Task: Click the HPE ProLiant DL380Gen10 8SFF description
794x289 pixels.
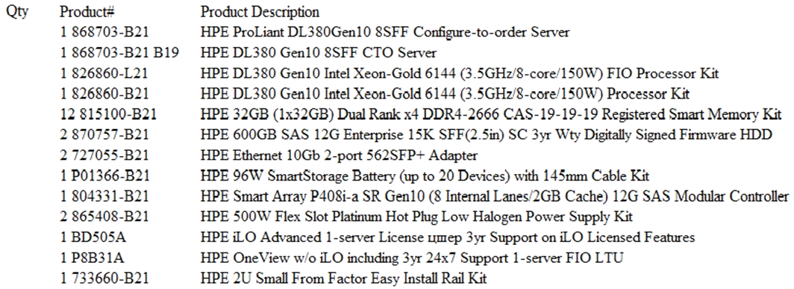Action: [x=385, y=32]
